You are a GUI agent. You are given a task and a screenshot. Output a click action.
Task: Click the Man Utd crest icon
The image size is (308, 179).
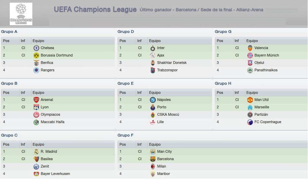[x=250, y=100]
